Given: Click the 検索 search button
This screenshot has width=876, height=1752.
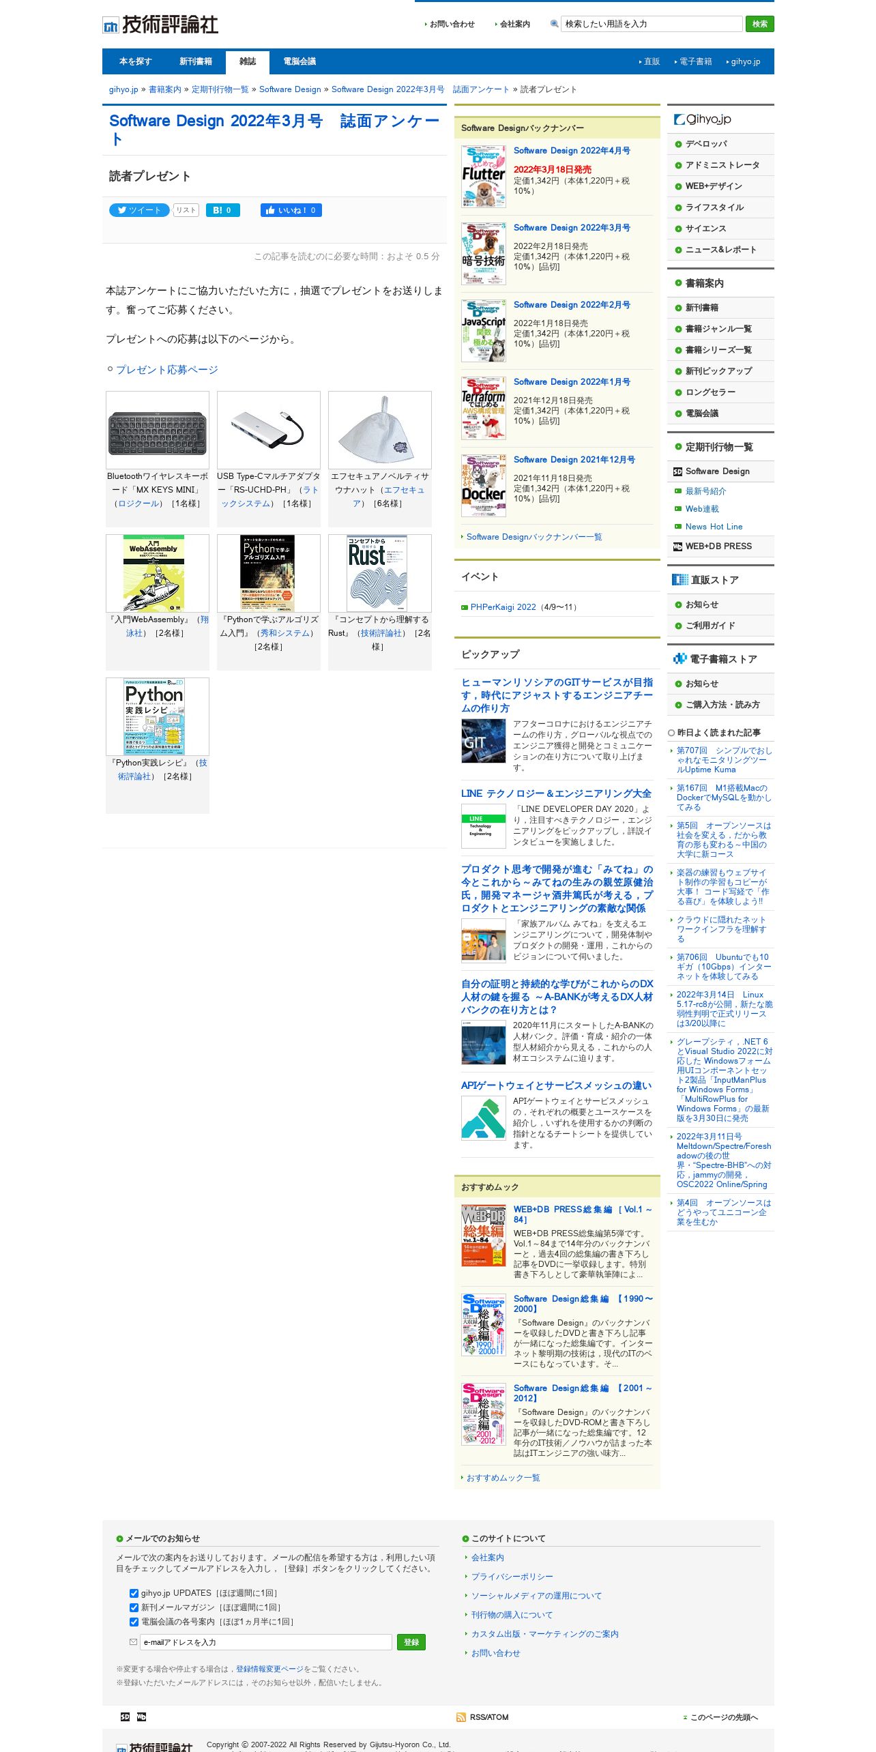Looking at the screenshot, I should (x=760, y=24).
